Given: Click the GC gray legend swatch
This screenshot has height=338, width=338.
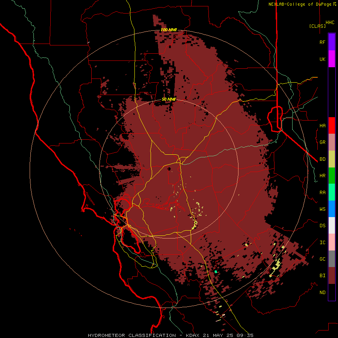Looking at the screenshot, I should point(332,259).
